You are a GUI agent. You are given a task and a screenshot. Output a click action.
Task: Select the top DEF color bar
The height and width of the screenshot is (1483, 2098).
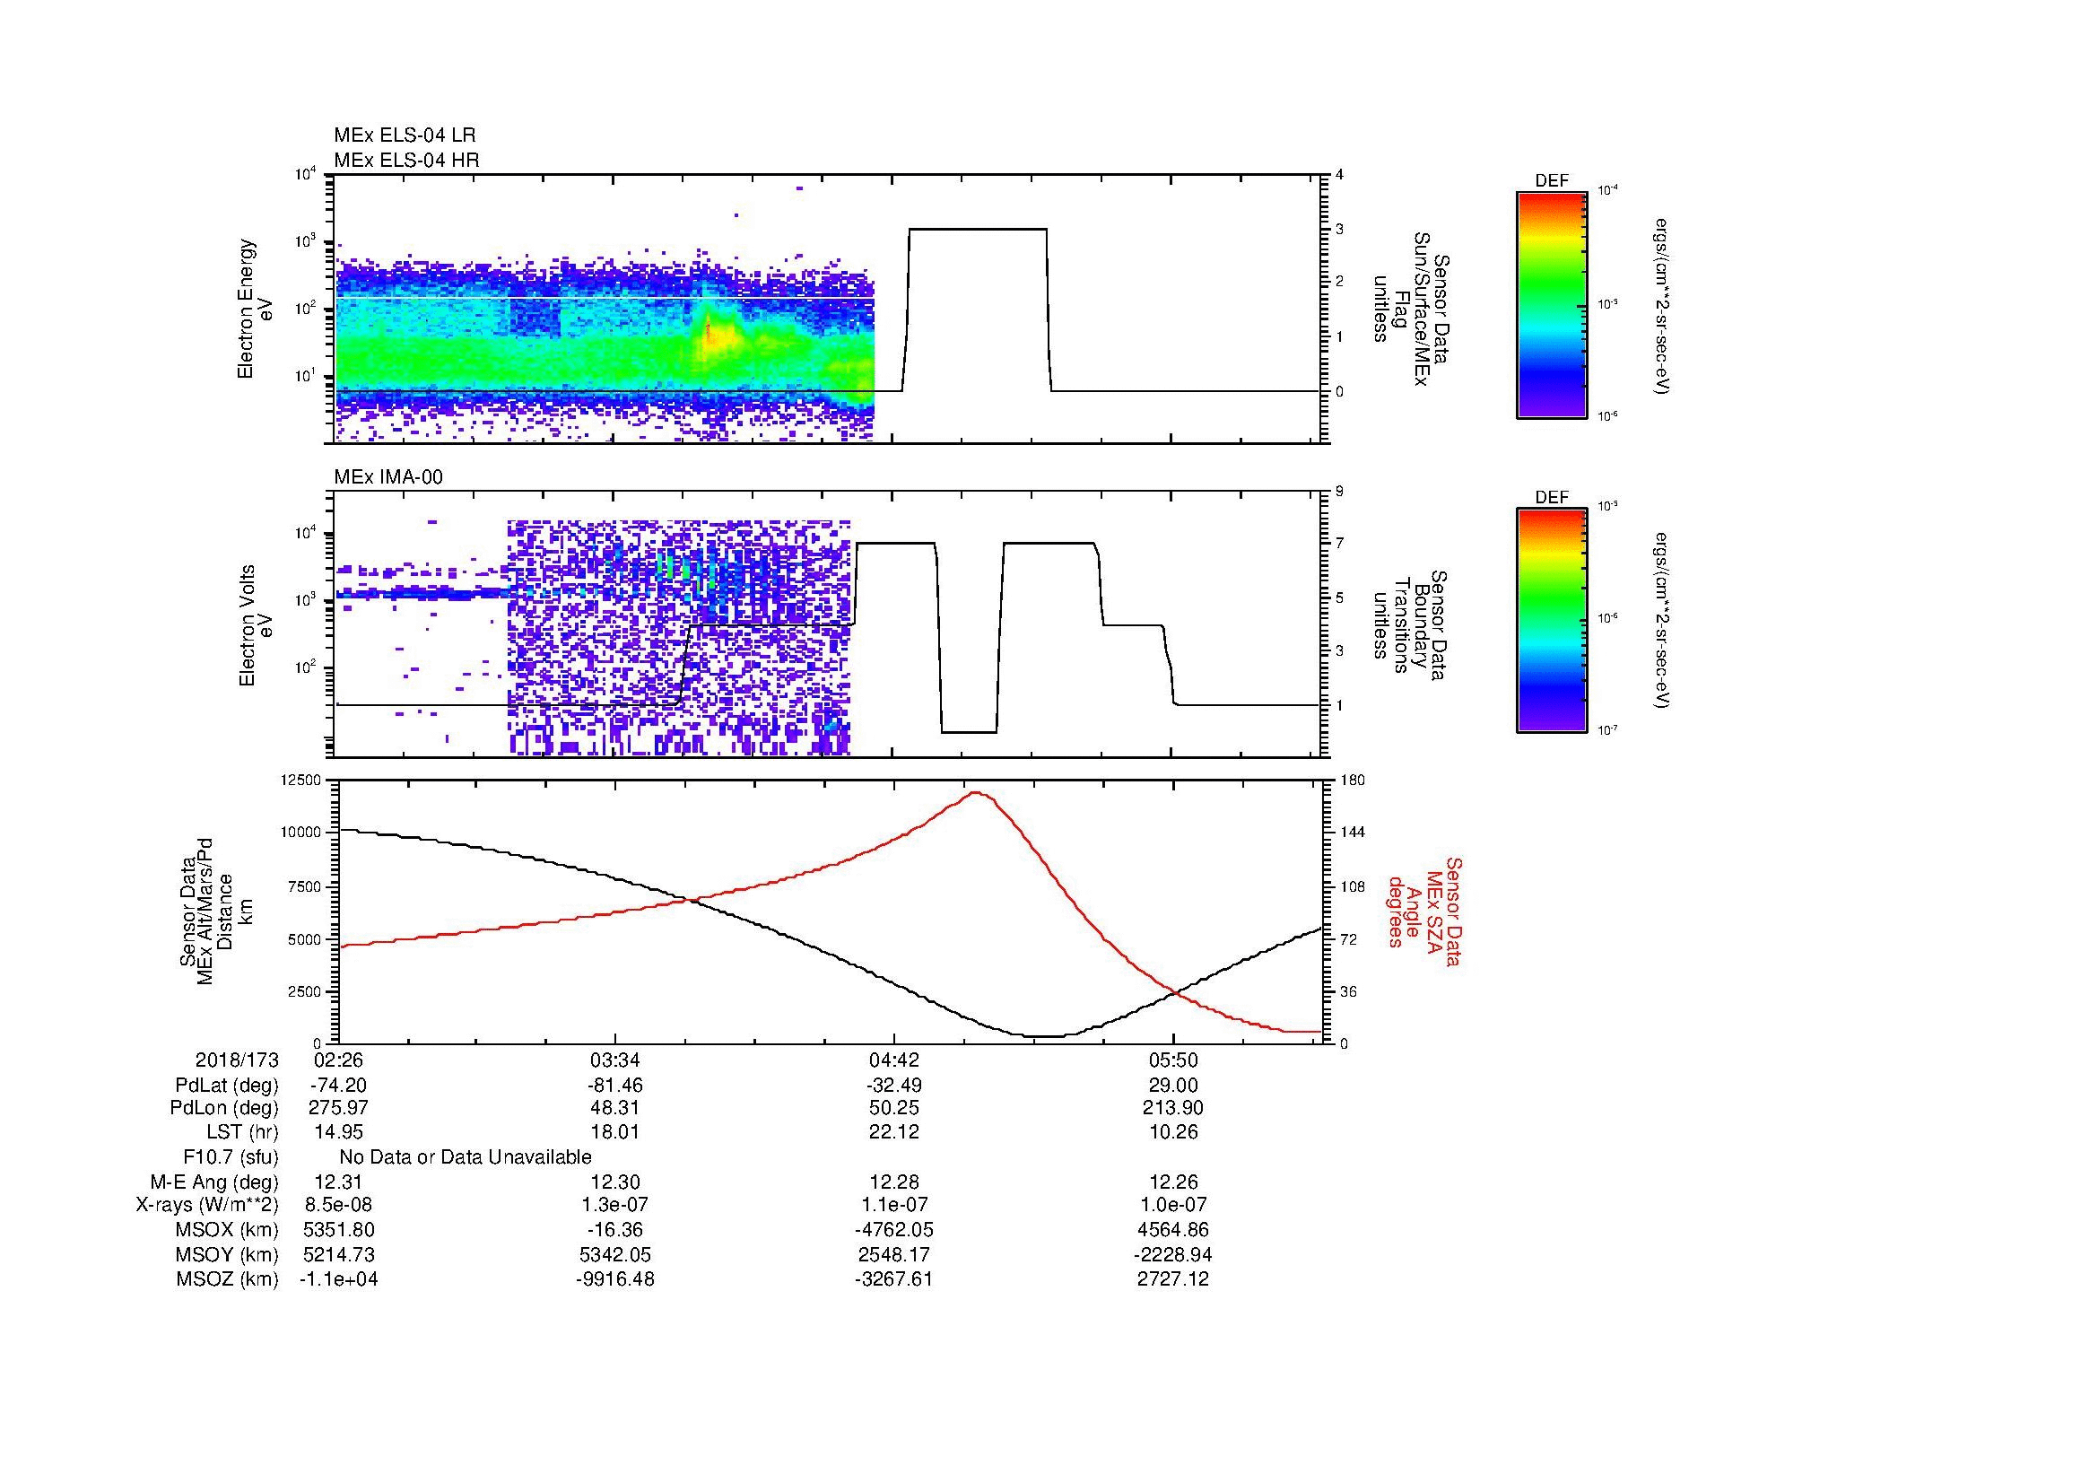point(1552,304)
